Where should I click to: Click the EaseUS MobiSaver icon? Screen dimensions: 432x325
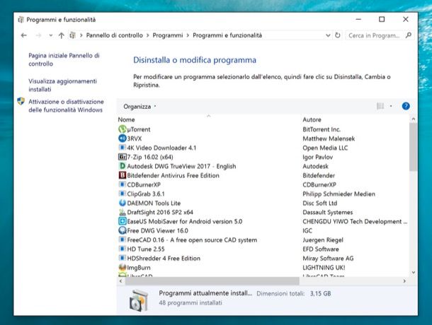point(123,221)
